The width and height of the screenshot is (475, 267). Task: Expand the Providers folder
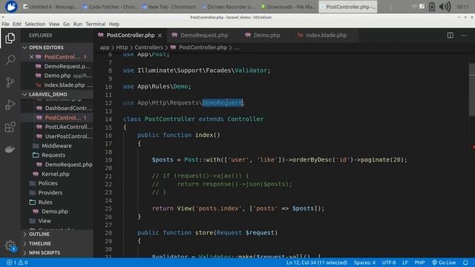57,193
